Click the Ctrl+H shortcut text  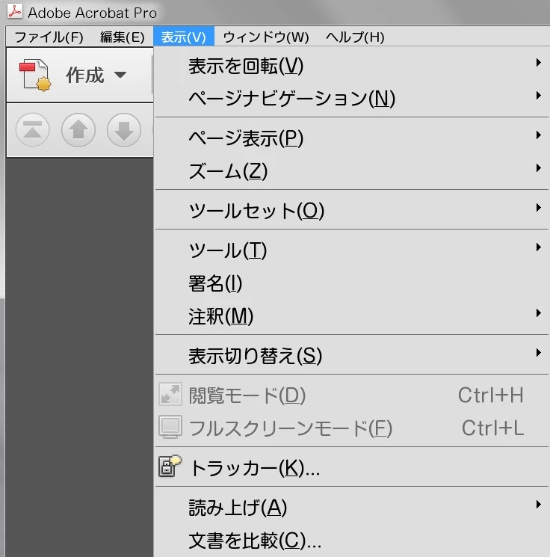click(491, 395)
